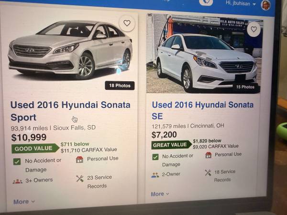Open the white Sonata SE photo thumbnail
The image size is (287, 215).
coord(204,54)
